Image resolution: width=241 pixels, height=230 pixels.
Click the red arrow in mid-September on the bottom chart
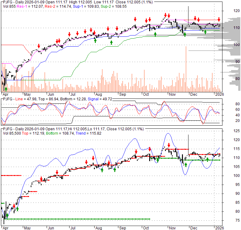pyautogui.click(x=136, y=152)
